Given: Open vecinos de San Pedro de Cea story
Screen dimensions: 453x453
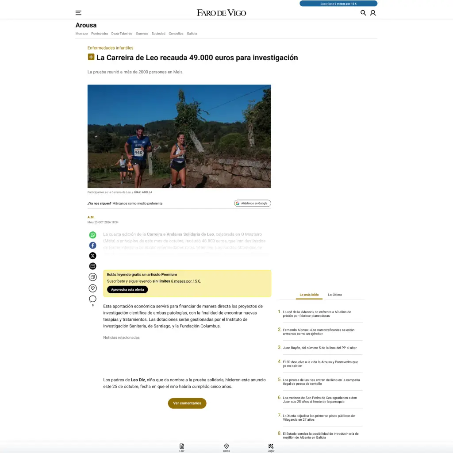Looking at the screenshot, I should (320, 399).
